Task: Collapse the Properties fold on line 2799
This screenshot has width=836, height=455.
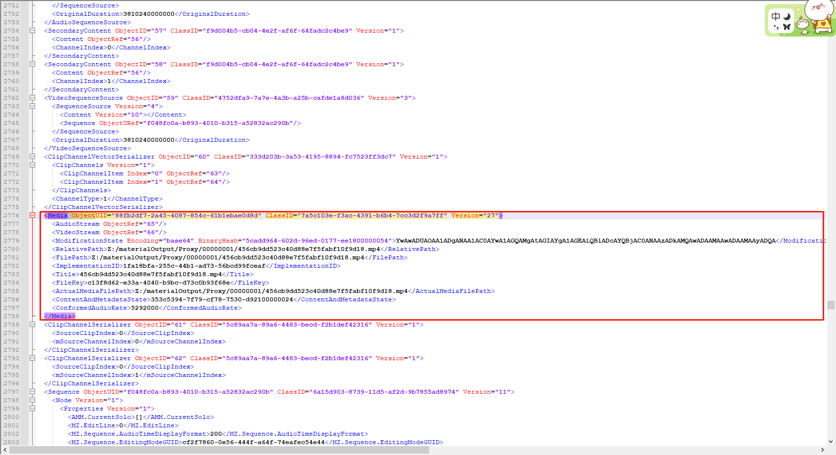Action: 32,408
